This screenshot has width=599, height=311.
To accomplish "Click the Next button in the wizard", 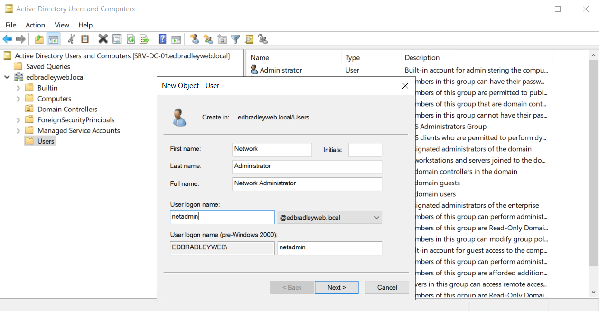I will [337, 287].
